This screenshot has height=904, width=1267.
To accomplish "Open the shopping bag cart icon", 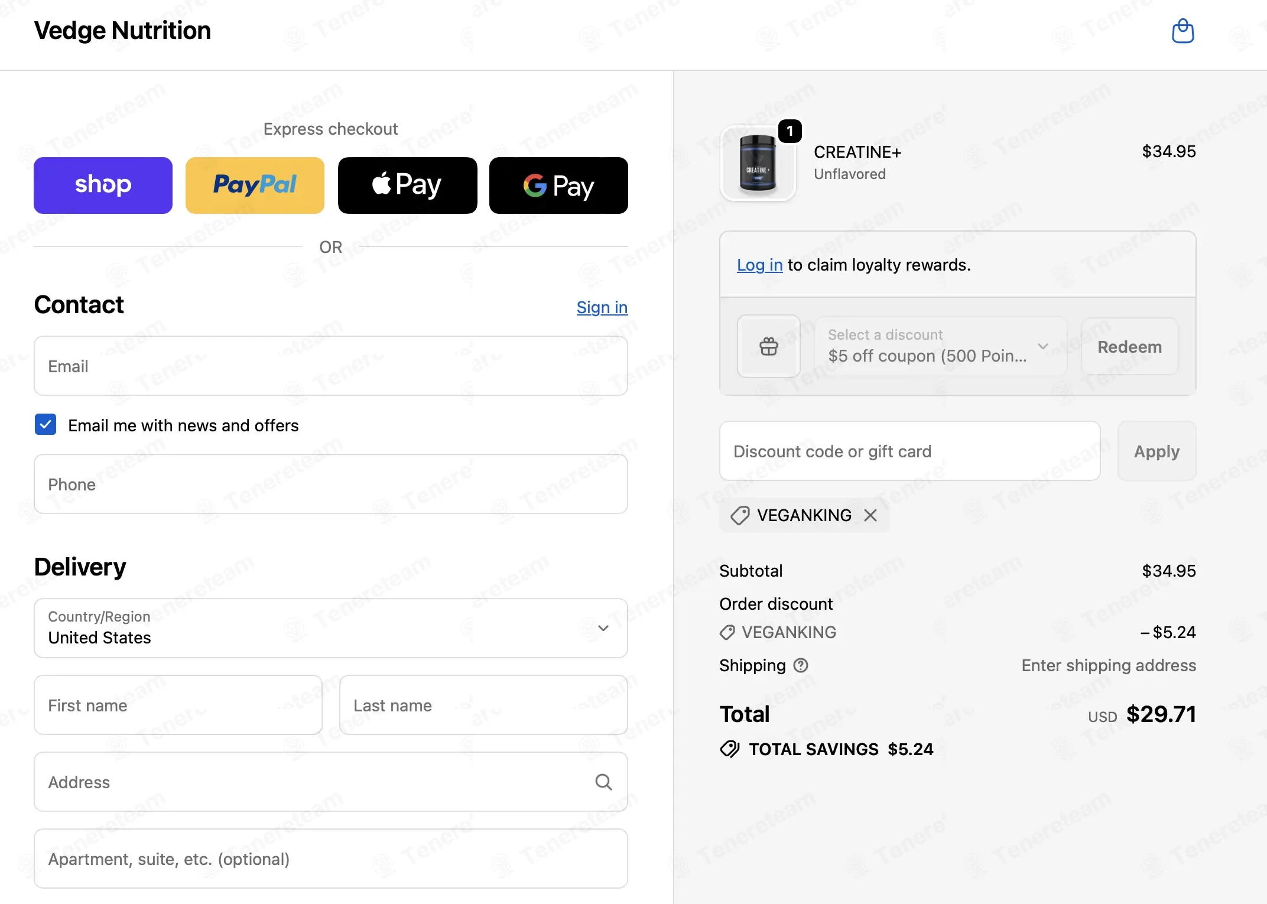I will (1182, 31).
